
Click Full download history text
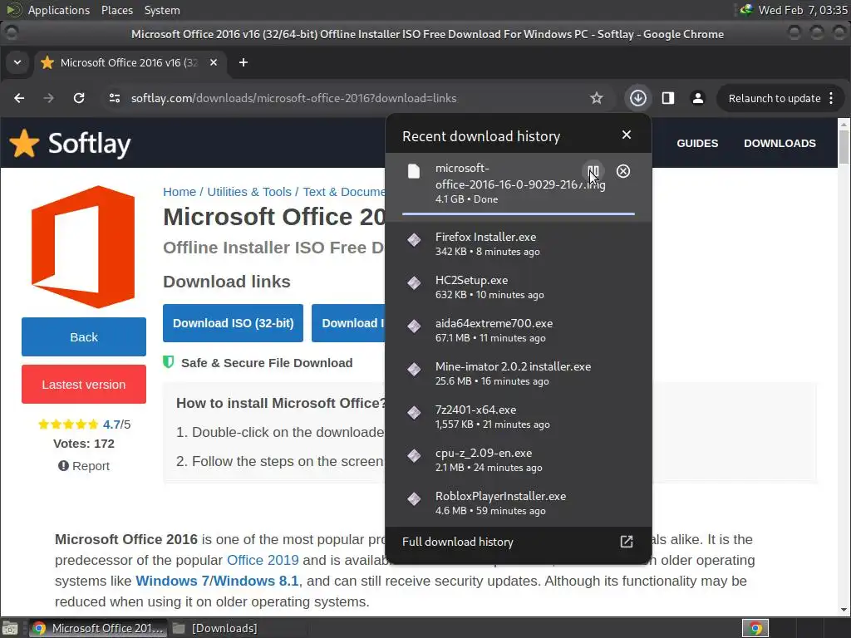point(458,542)
